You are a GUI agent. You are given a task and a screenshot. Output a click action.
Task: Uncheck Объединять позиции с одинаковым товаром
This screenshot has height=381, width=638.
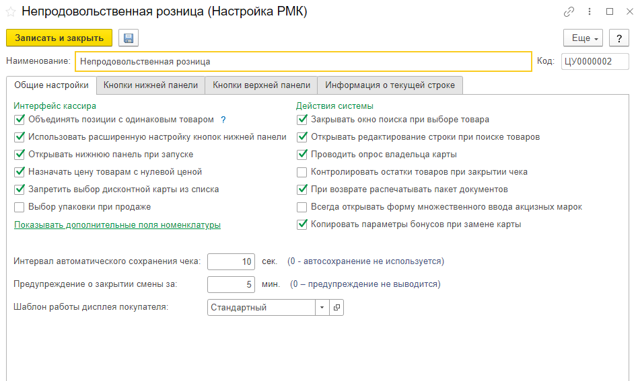[19, 120]
